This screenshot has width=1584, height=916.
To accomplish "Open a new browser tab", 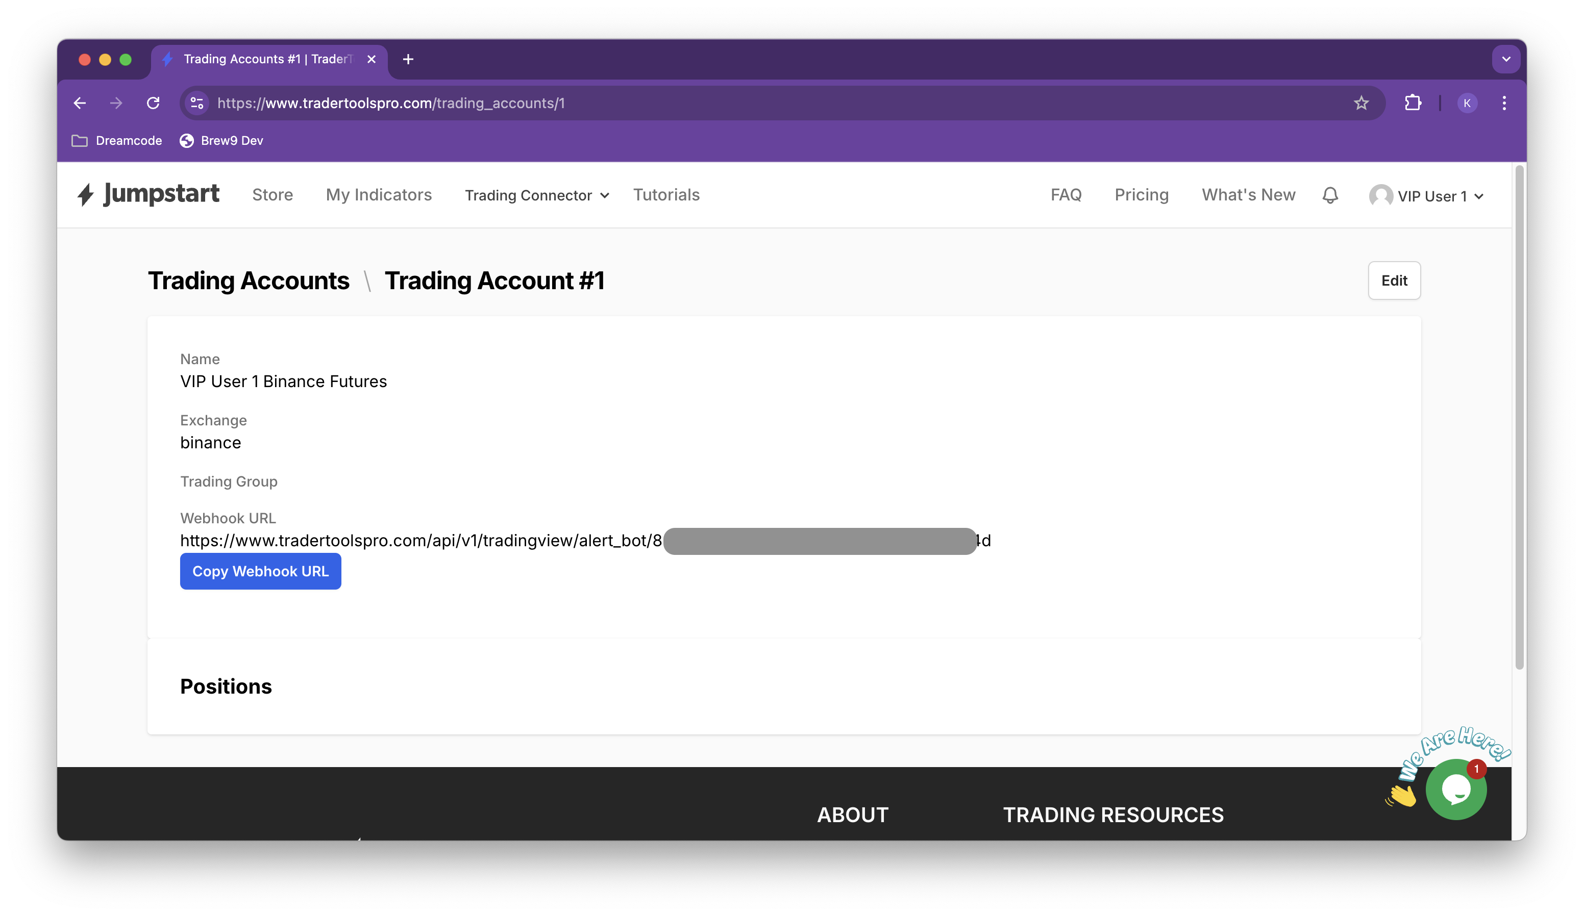I will [408, 59].
